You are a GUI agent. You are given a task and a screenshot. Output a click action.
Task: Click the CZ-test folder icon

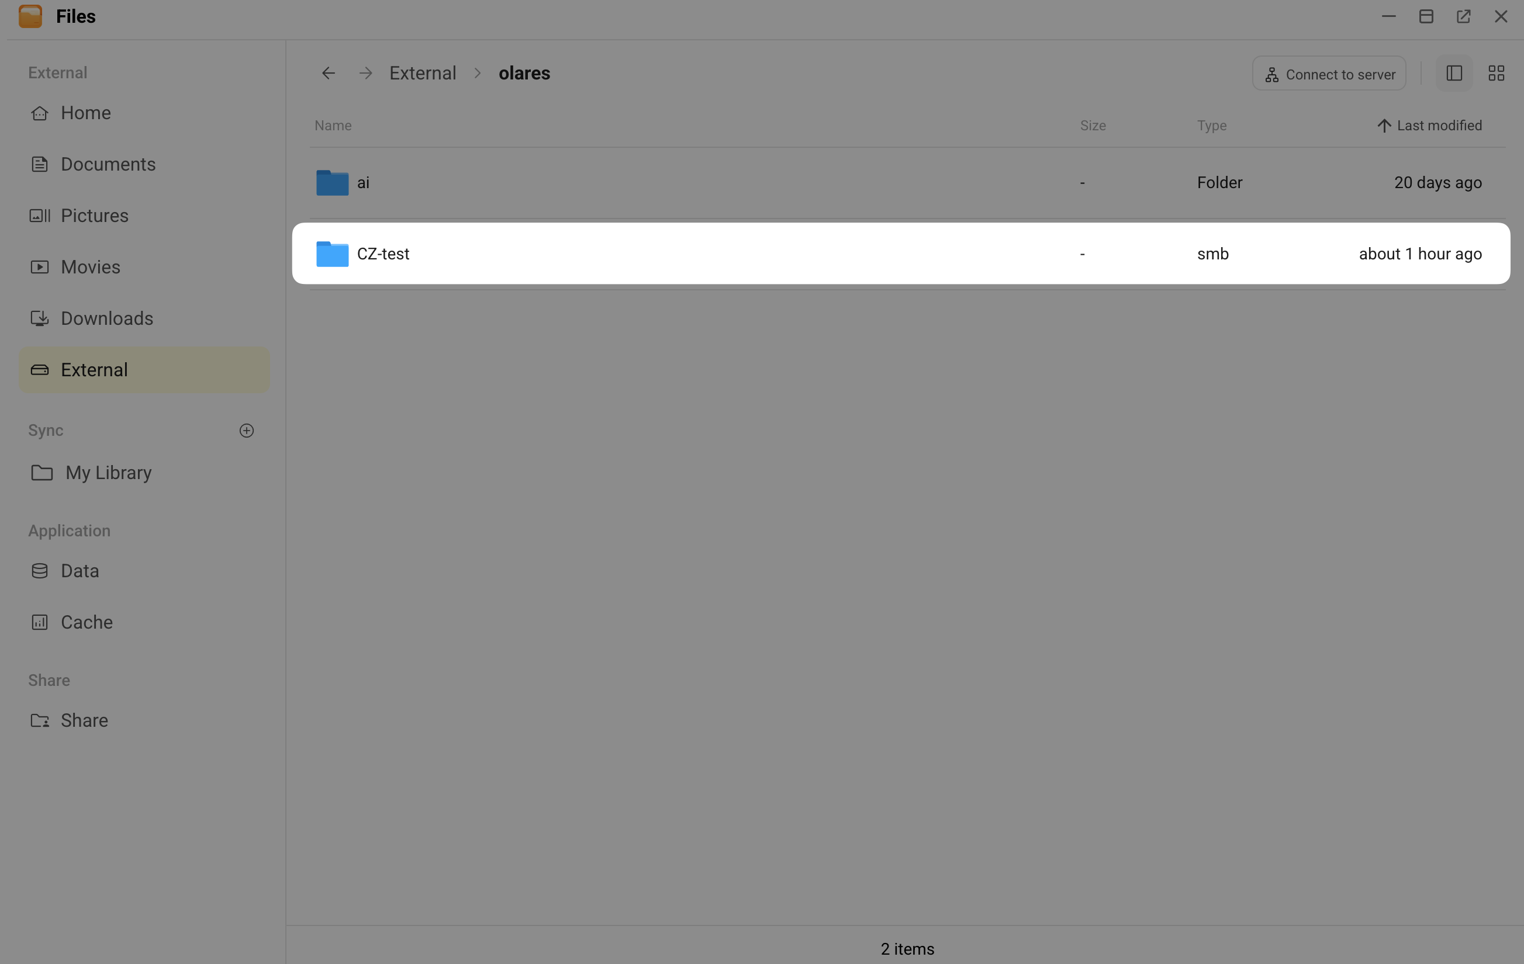coord(332,254)
